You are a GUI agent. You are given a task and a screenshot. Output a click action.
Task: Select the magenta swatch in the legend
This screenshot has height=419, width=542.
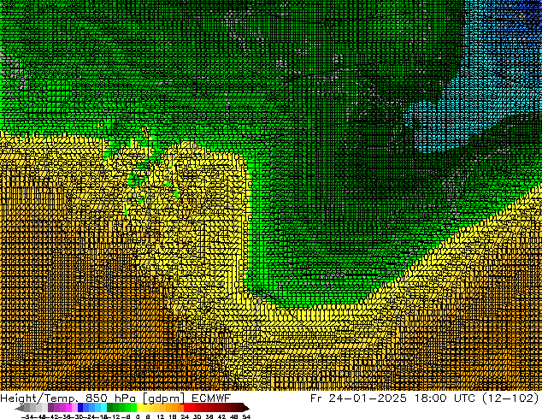coord(68,407)
